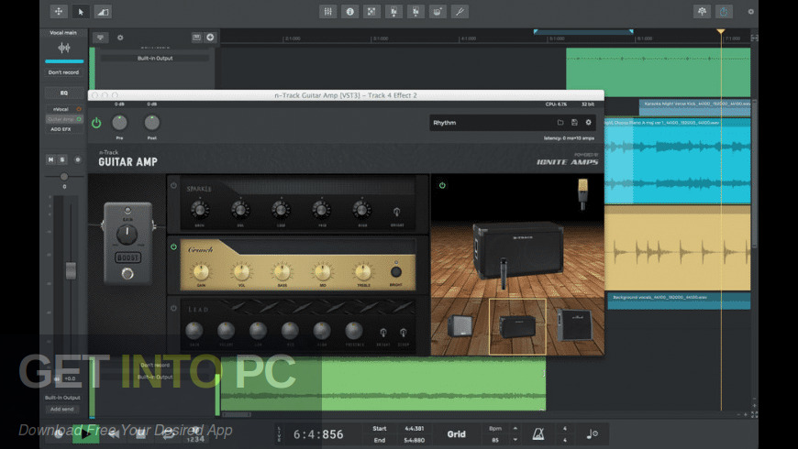Click the step sequencer grid icon in toolbar
Screen dimensions: 798x449
tap(371, 11)
